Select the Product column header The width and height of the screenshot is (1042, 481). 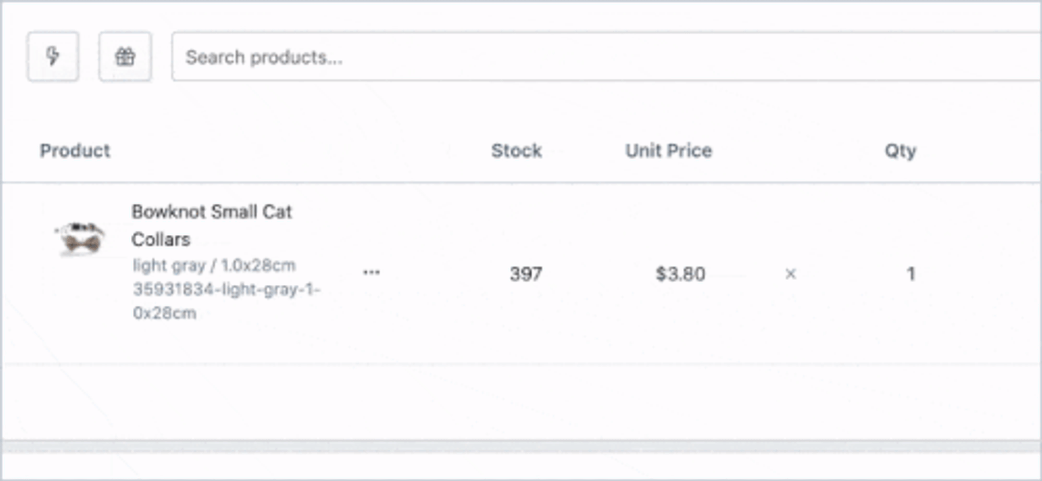pyautogui.click(x=75, y=151)
